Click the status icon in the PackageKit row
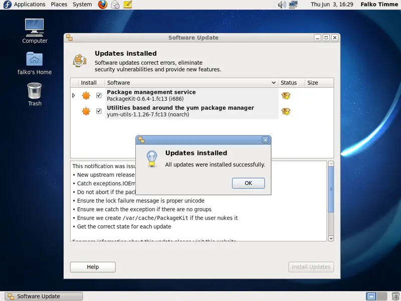 point(286,96)
